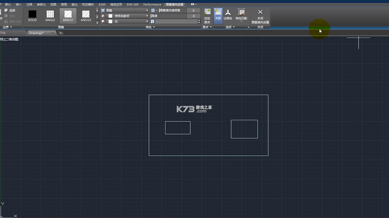Click the 图案 panel title label

point(61,27)
